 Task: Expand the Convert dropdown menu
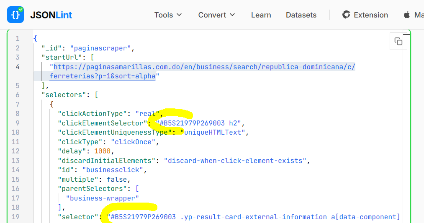(x=216, y=15)
